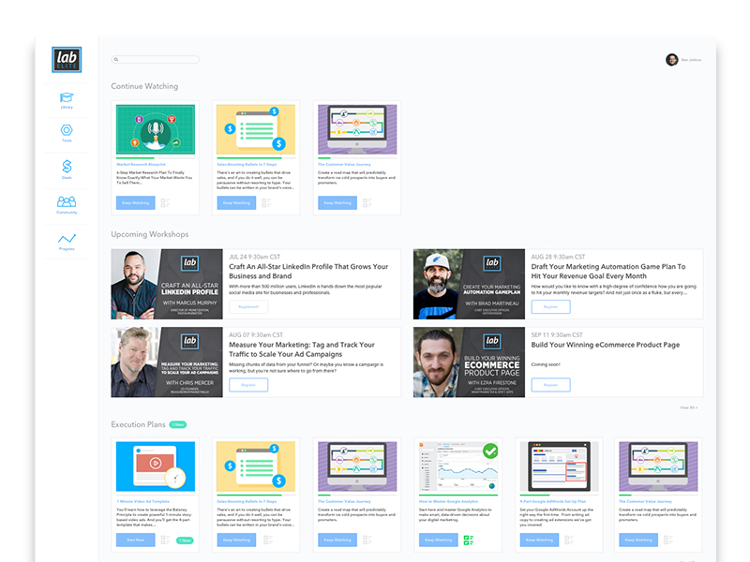This screenshot has height=562, width=750.
Task: Click green completed checkmark on Google Analytics thumbnail
Action: point(490,451)
